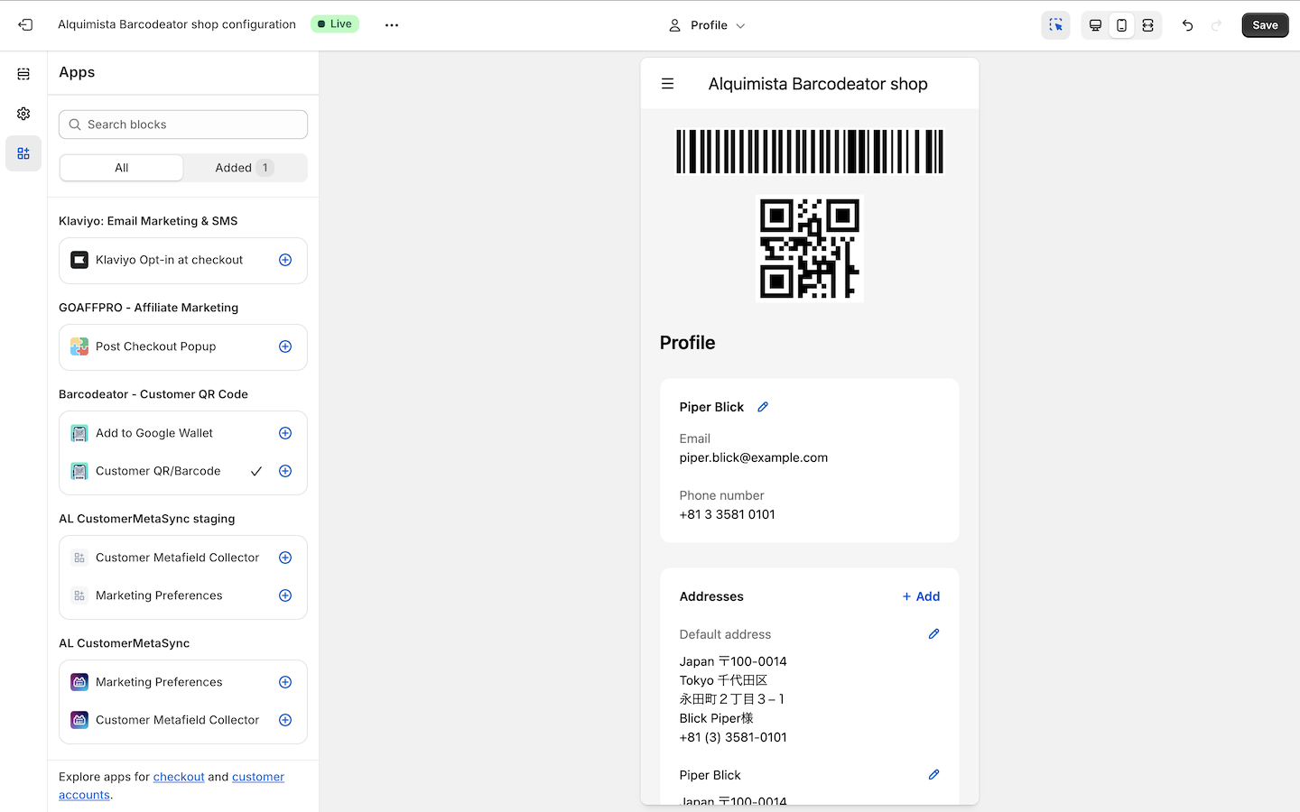Image resolution: width=1300 pixels, height=812 pixels.
Task: Switch to mobile preview view
Action: click(x=1121, y=25)
